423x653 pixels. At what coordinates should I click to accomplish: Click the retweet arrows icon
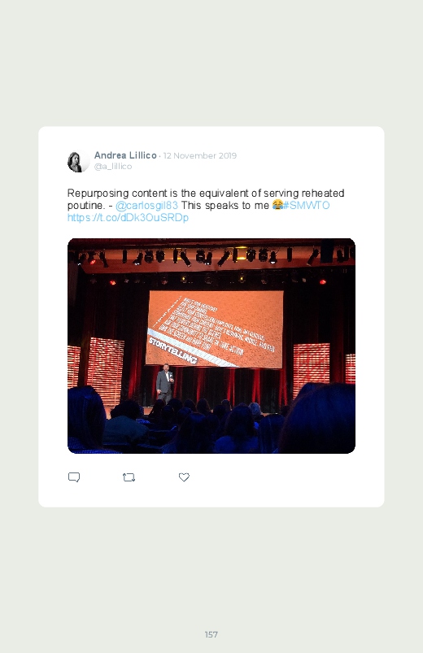pyautogui.click(x=129, y=477)
